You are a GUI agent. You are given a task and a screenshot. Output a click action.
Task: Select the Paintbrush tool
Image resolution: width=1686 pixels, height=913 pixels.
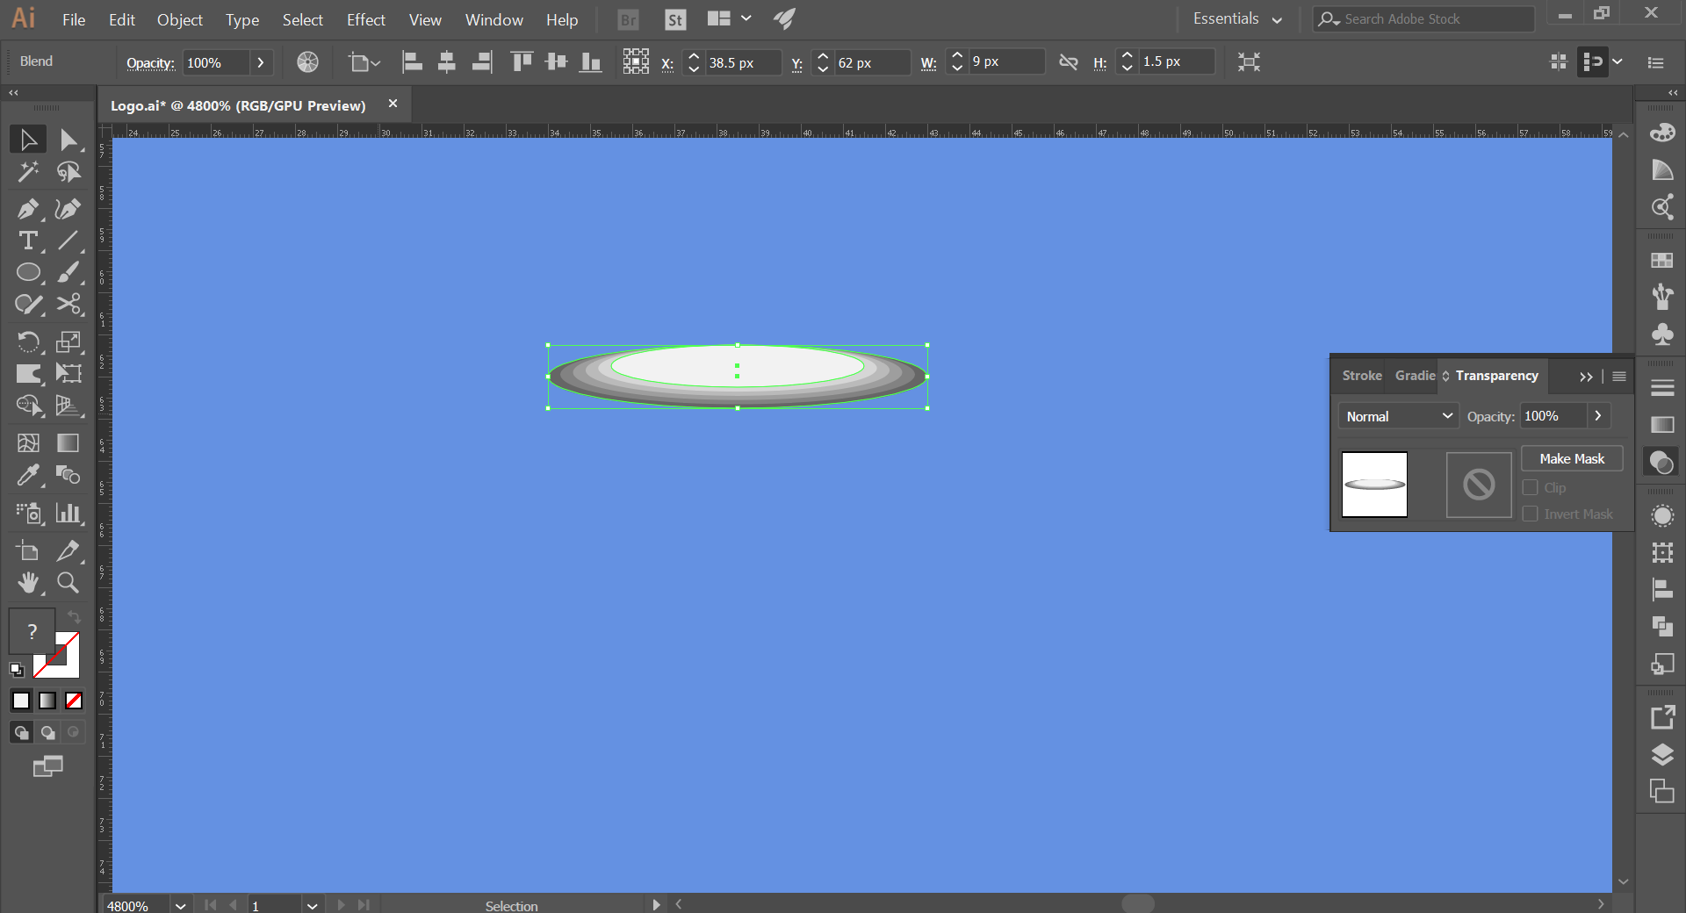[x=68, y=272]
